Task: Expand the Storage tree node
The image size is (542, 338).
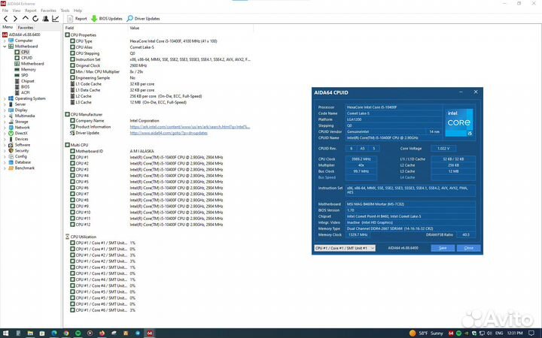Action: (5, 122)
